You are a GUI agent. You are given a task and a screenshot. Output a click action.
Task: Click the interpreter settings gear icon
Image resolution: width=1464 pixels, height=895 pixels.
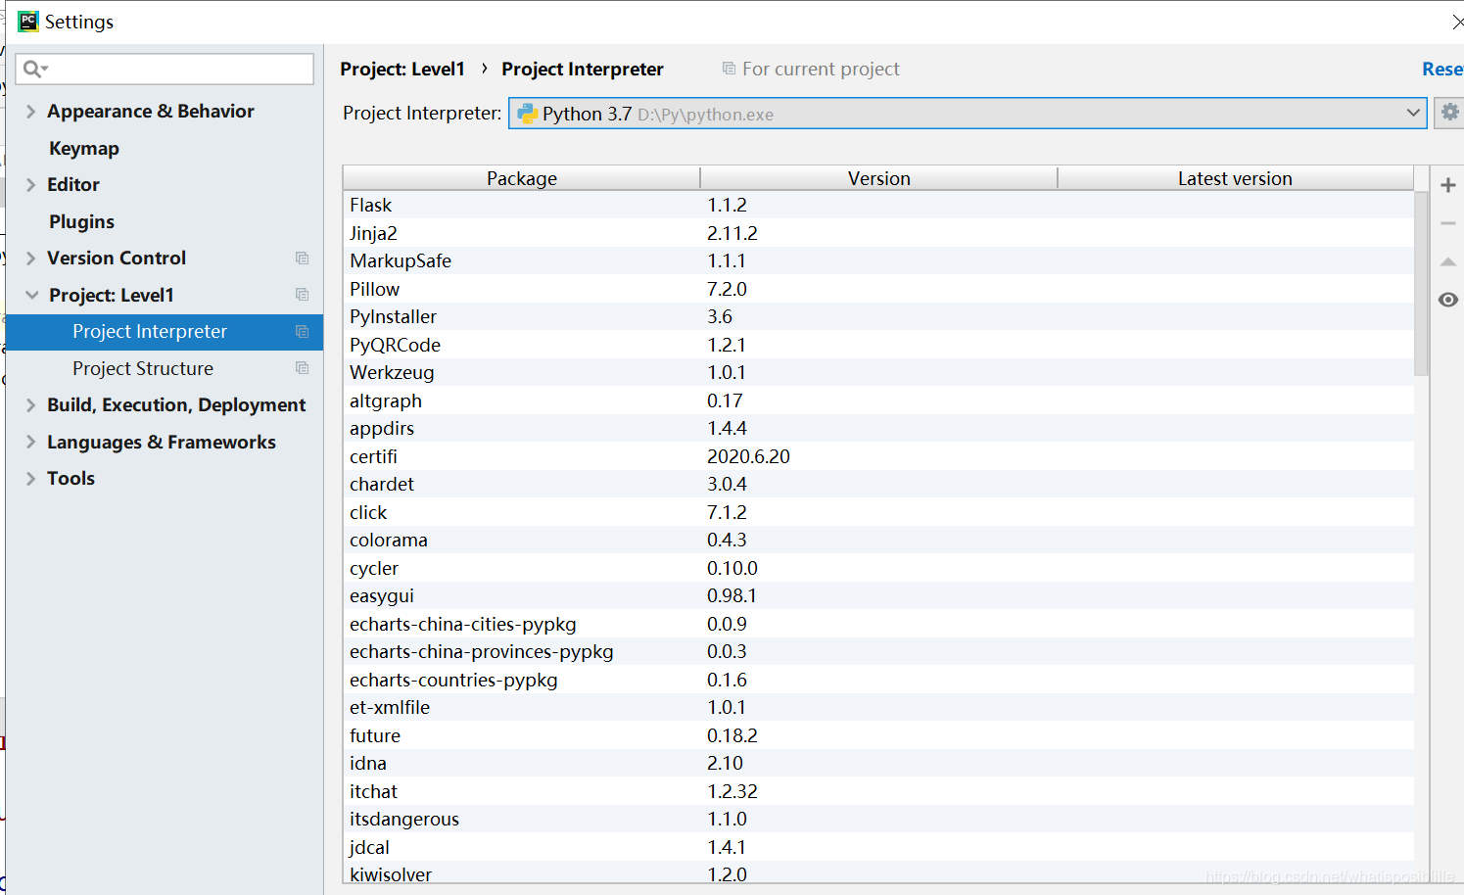pyautogui.click(x=1449, y=113)
